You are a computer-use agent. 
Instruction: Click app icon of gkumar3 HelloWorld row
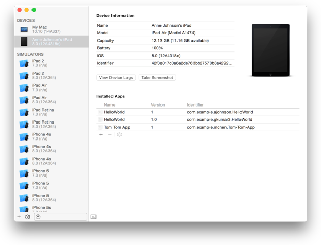100,119
